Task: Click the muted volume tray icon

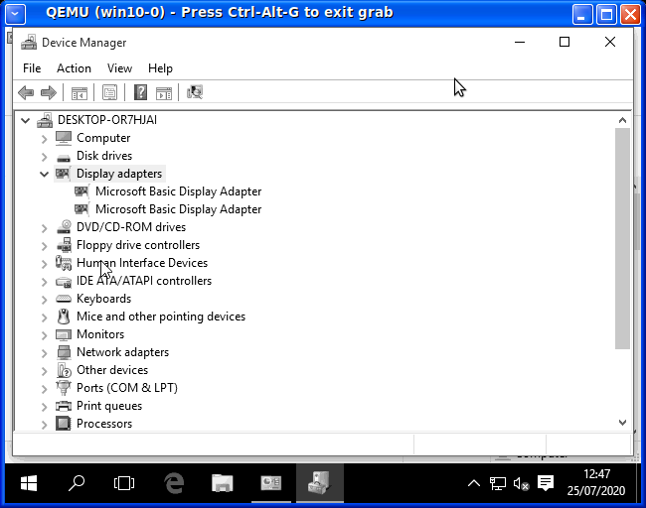Action: [520, 483]
